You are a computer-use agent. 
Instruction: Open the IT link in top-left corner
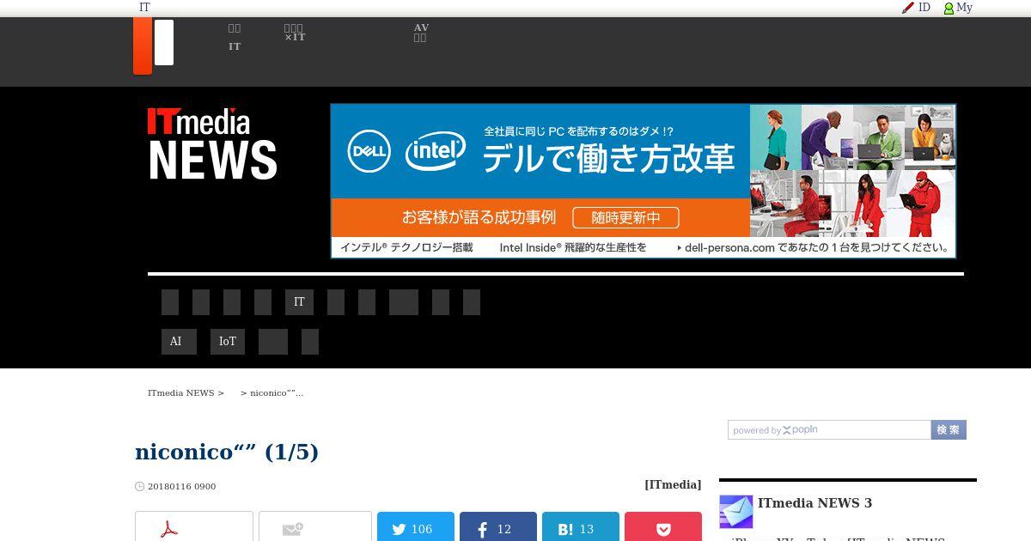144,7
